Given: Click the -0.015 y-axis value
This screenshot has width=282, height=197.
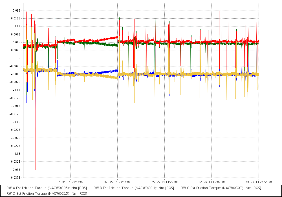Looking at the screenshot, I should (16, 106).
